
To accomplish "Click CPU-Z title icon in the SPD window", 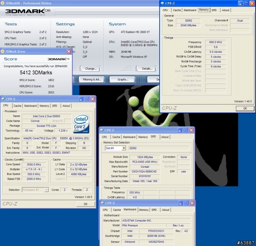I will click(102, 130).
